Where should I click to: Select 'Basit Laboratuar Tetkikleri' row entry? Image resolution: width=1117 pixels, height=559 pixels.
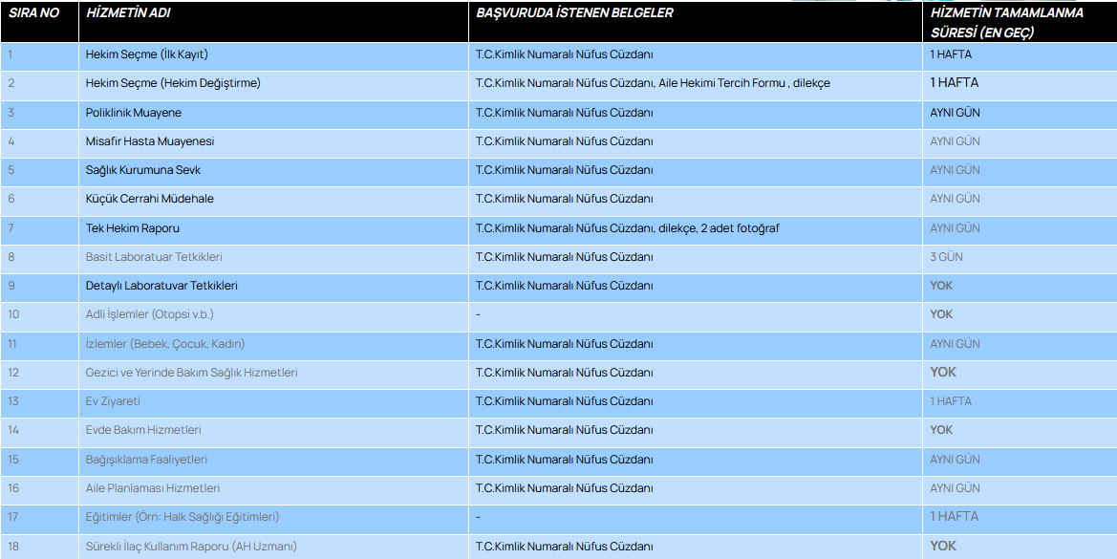click(x=154, y=257)
